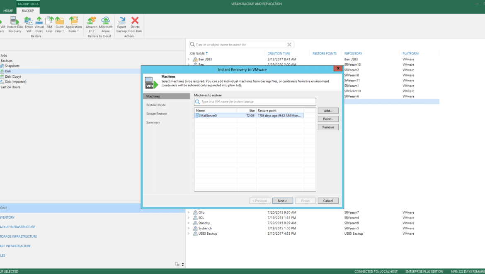This screenshot has height=274, width=485.
Task: Select the Disk node under Backups
Action: pos(8,71)
